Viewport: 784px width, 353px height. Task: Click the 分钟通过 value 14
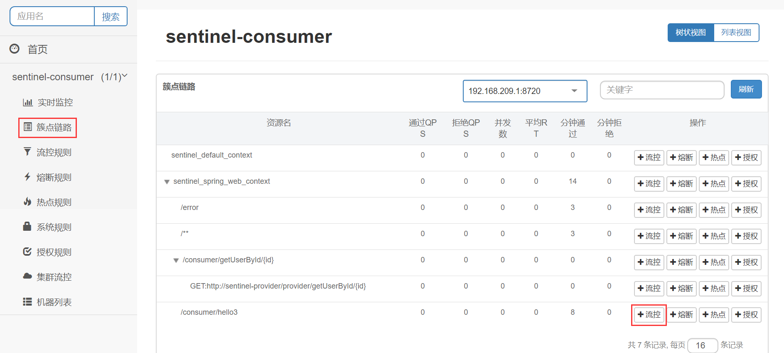pyautogui.click(x=573, y=181)
